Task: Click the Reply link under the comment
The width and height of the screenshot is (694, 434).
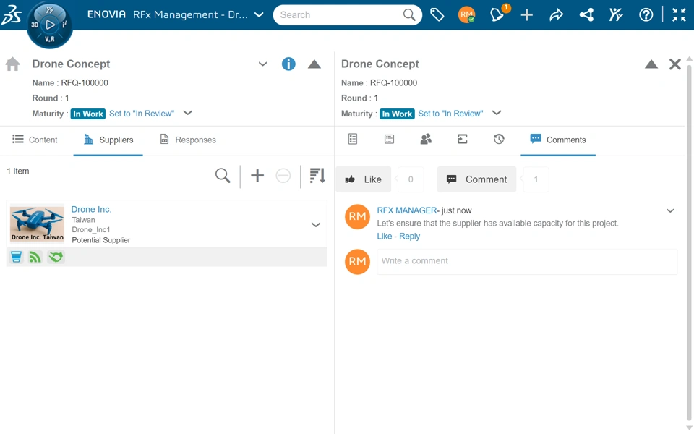Action: (409, 237)
